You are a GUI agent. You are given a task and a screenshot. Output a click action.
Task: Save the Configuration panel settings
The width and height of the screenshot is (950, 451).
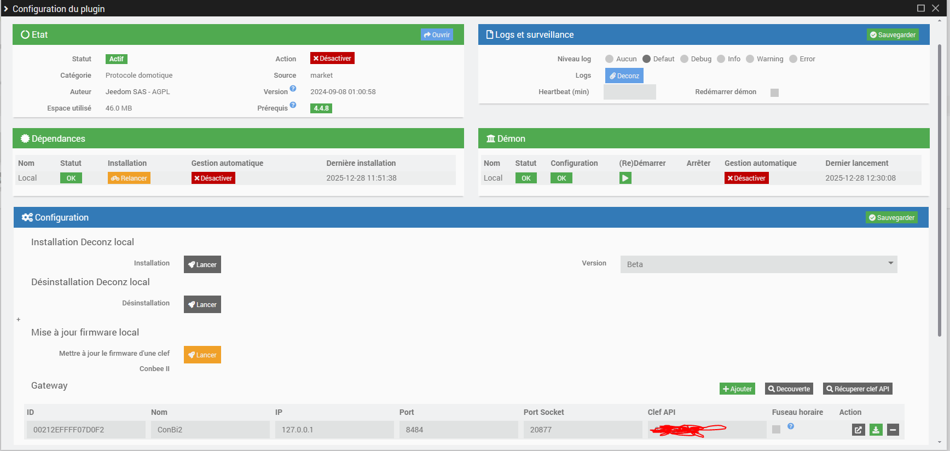click(891, 217)
